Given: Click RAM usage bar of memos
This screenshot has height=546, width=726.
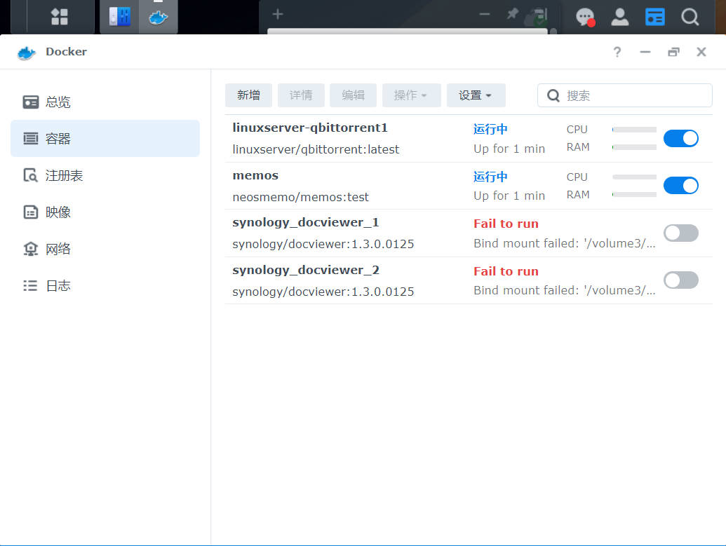Looking at the screenshot, I should pyautogui.click(x=634, y=194).
